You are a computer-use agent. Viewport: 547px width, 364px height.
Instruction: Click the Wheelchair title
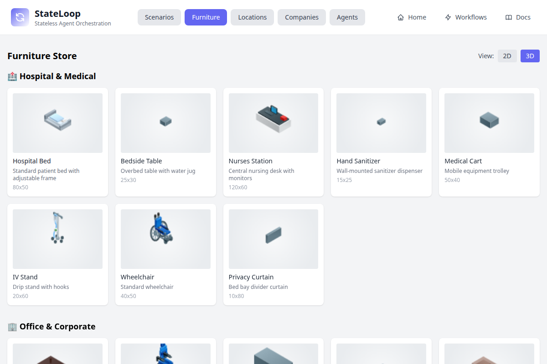pyautogui.click(x=138, y=277)
